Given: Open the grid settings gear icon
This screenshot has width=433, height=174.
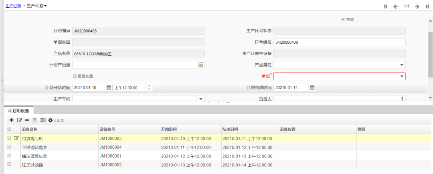Looking at the screenshot, I should [51, 120].
